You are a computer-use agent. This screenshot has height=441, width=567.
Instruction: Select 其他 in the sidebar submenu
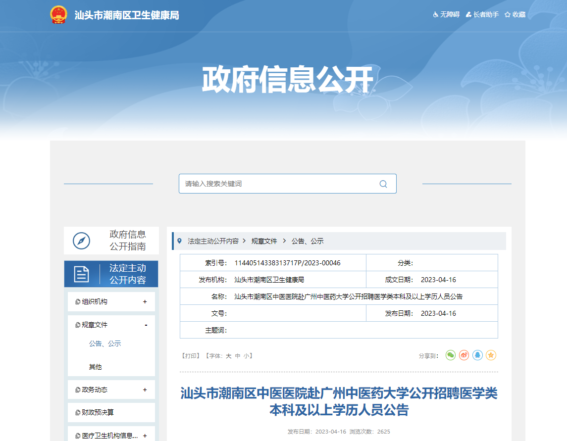click(96, 367)
